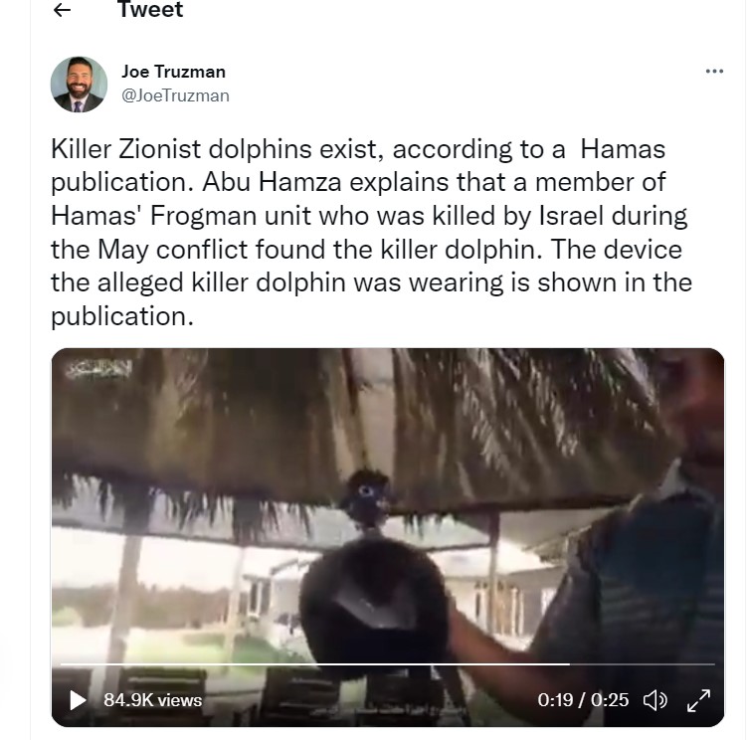Mute the video with the speaker icon

[x=655, y=700]
